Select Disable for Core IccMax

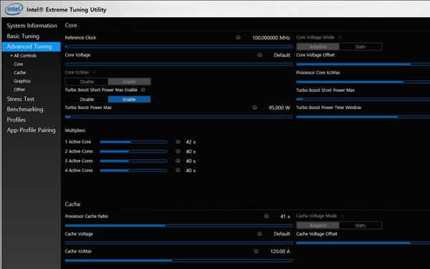(87, 82)
